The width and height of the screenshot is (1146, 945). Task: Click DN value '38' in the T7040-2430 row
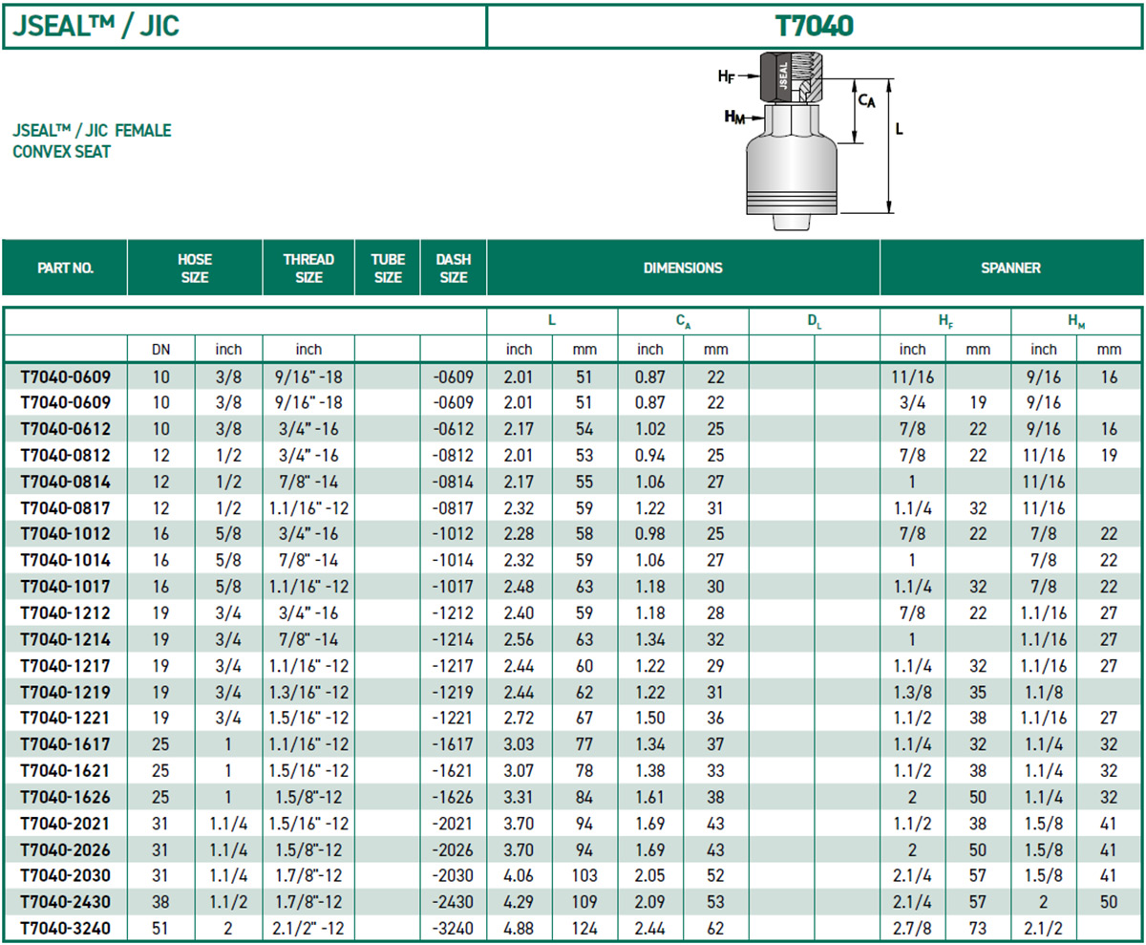tap(160, 902)
